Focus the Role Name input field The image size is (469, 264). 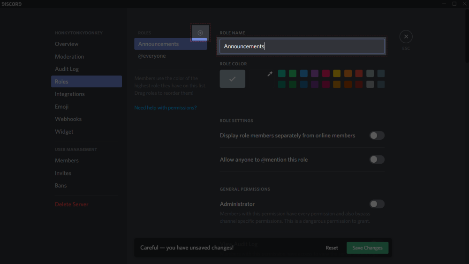[x=302, y=46]
